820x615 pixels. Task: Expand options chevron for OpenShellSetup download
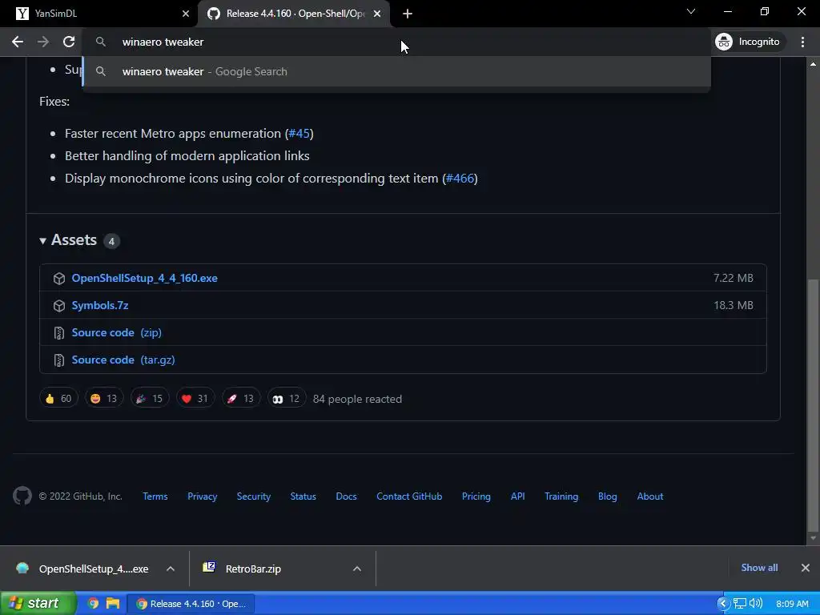171,569
